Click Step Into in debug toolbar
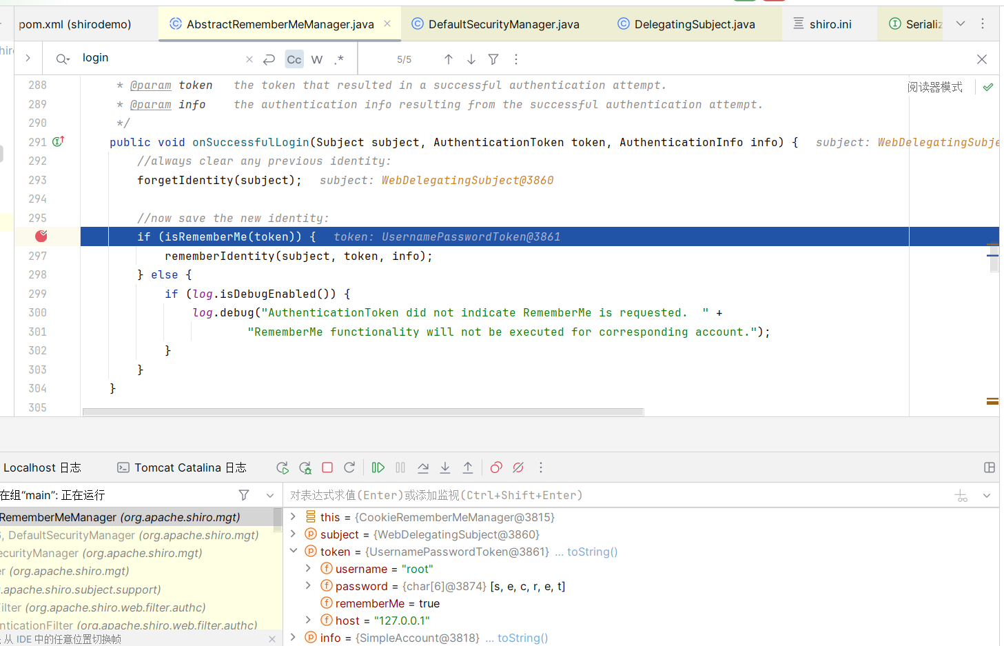Image resolution: width=1004 pixels, height=646 pixels. (445, 467)
